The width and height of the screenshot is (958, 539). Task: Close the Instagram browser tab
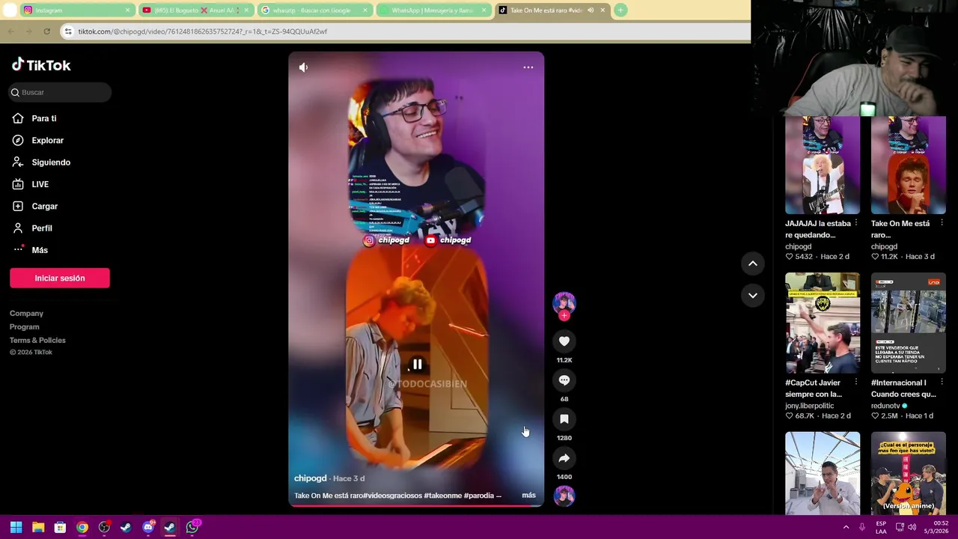tap(127, 10)
